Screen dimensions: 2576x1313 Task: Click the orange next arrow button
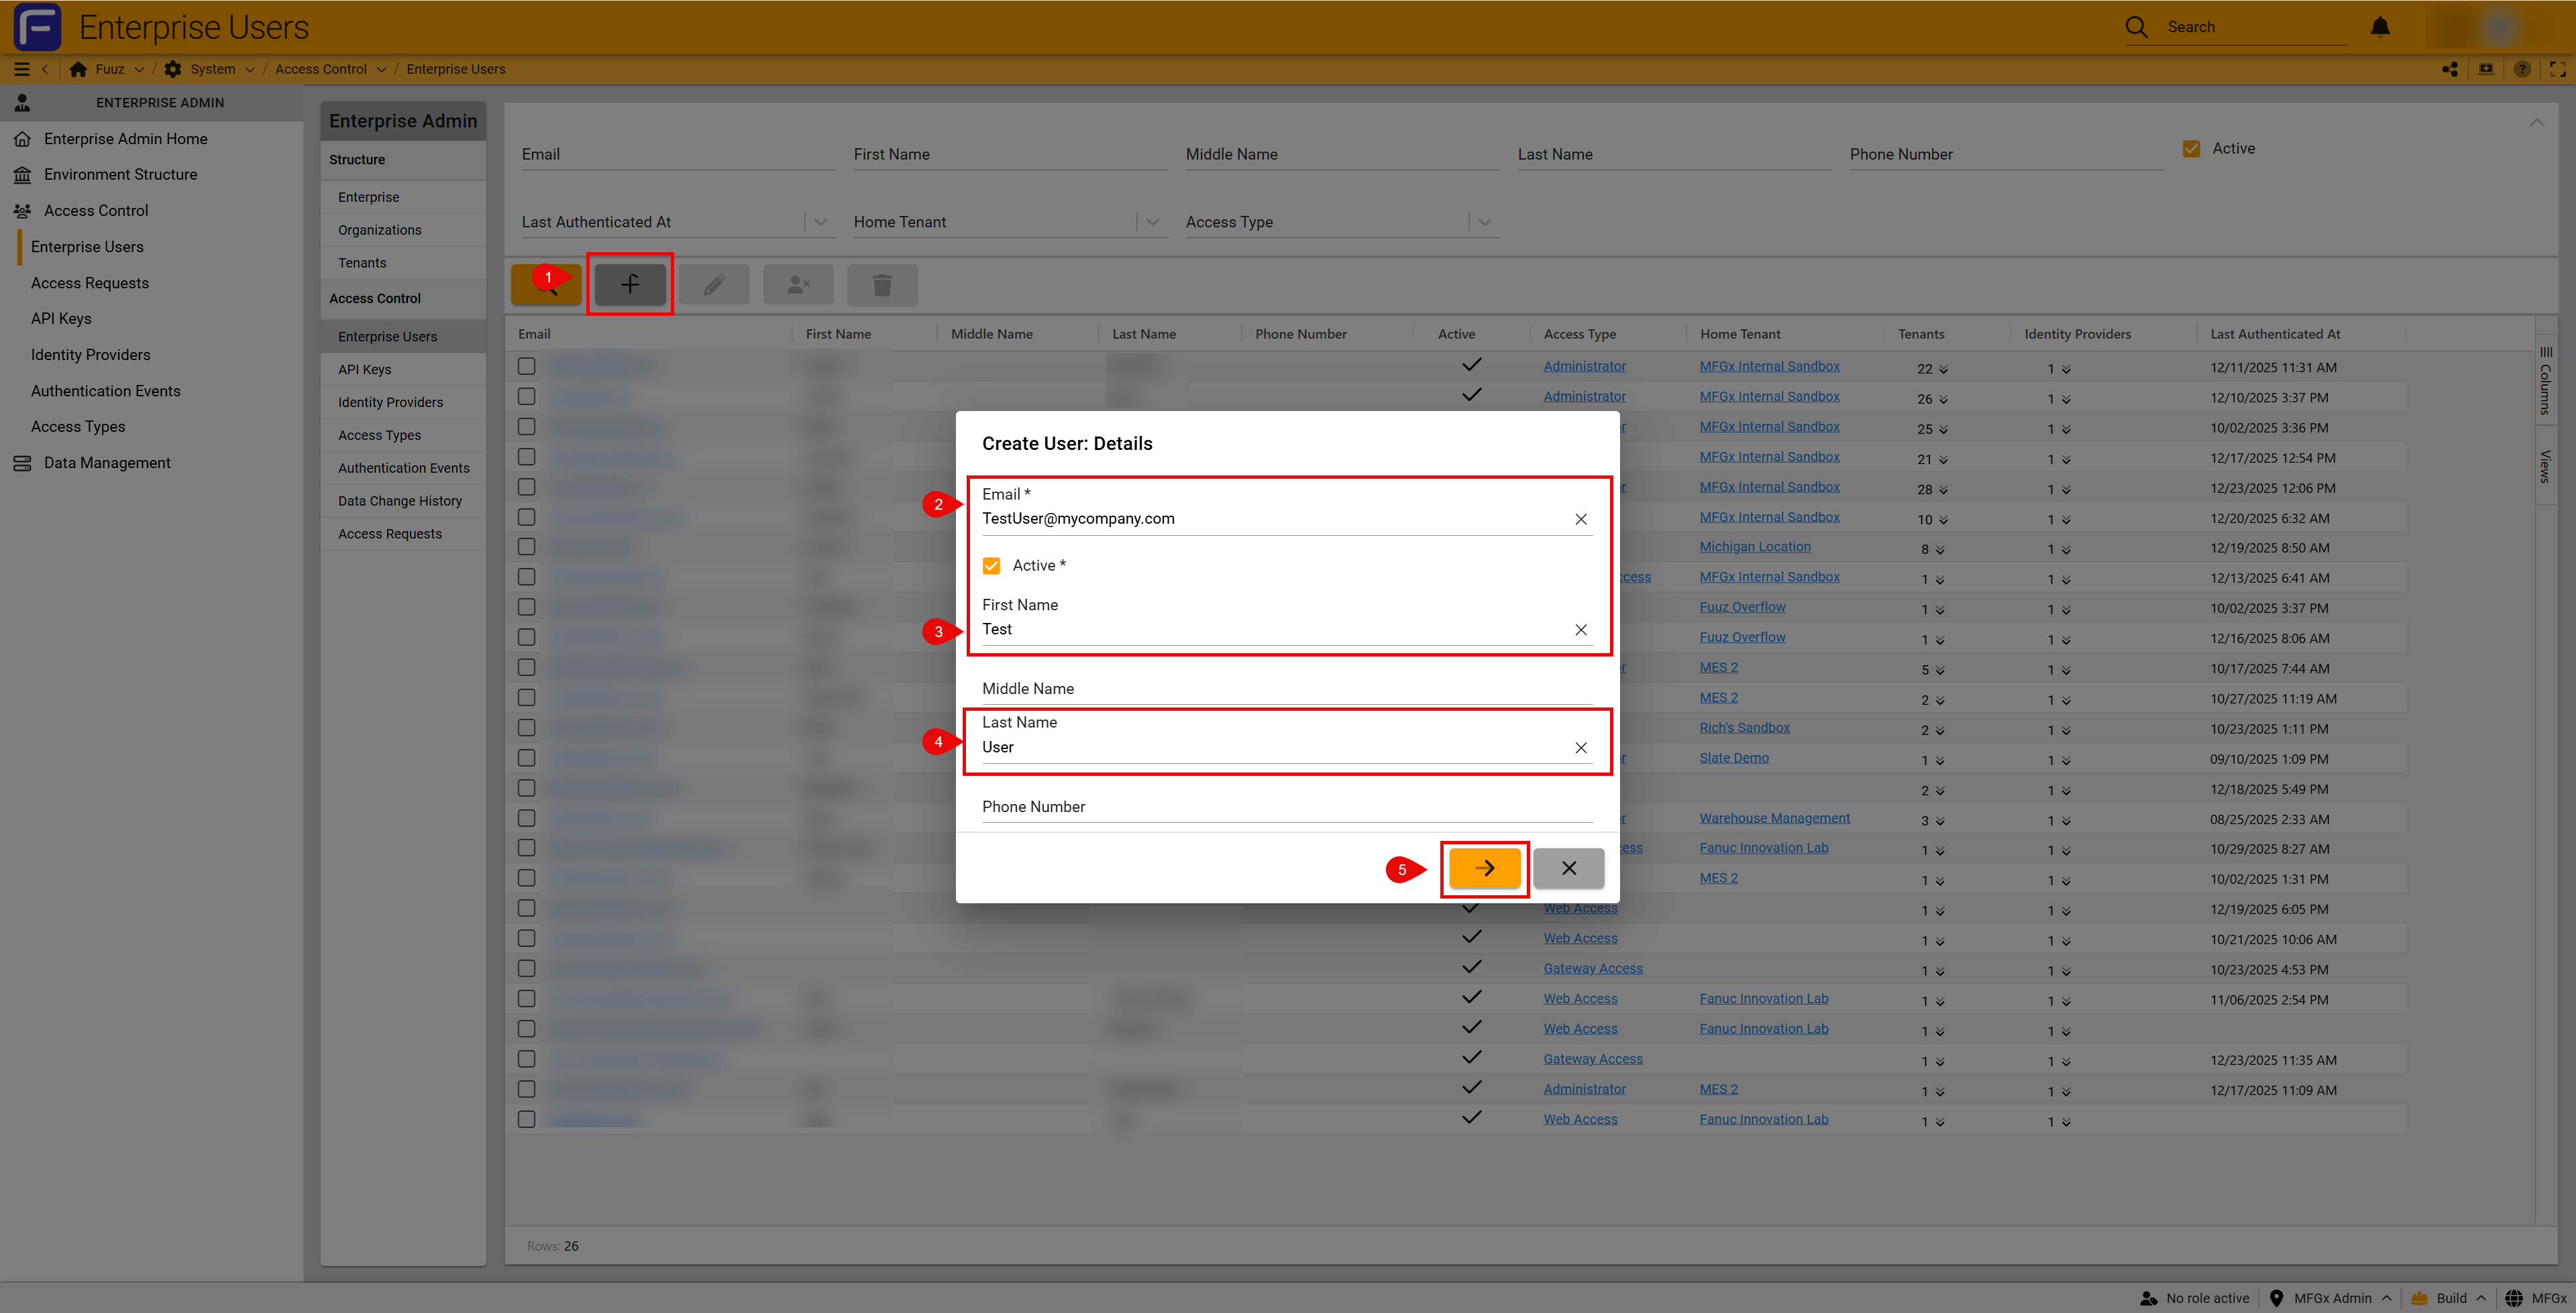click(x=1484, y=868)
